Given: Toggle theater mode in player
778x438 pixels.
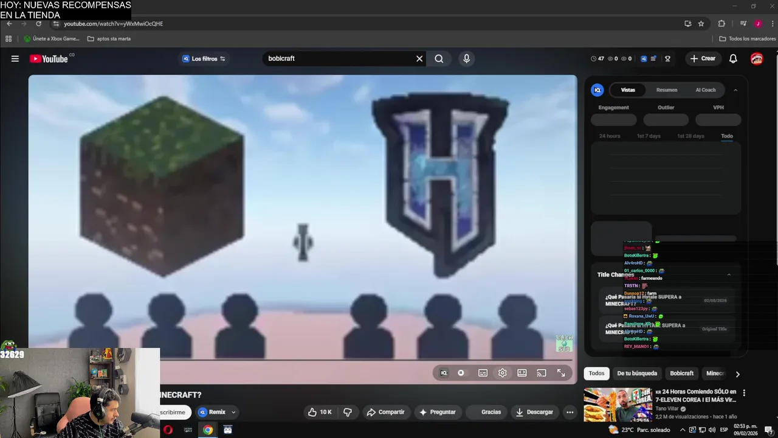Looking at the screenshot, I should 522,373.
